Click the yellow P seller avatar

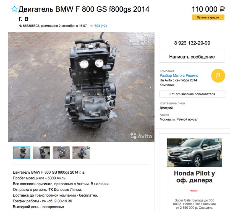click(x=218, y=75)
